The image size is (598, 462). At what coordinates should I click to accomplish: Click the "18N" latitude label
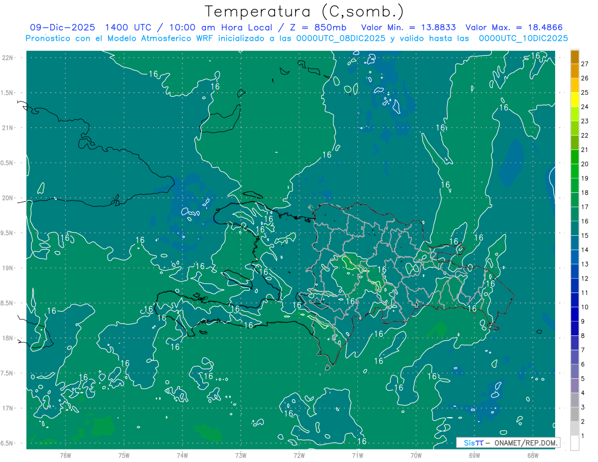(8, 338)
